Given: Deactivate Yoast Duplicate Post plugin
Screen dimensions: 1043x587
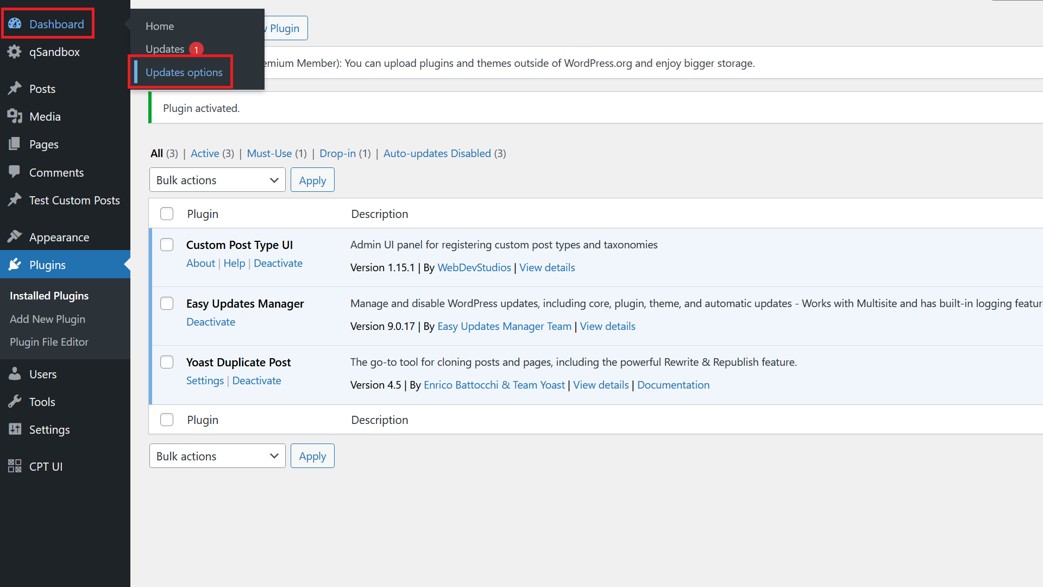Looking at the screenshot, I should [257, 380].
